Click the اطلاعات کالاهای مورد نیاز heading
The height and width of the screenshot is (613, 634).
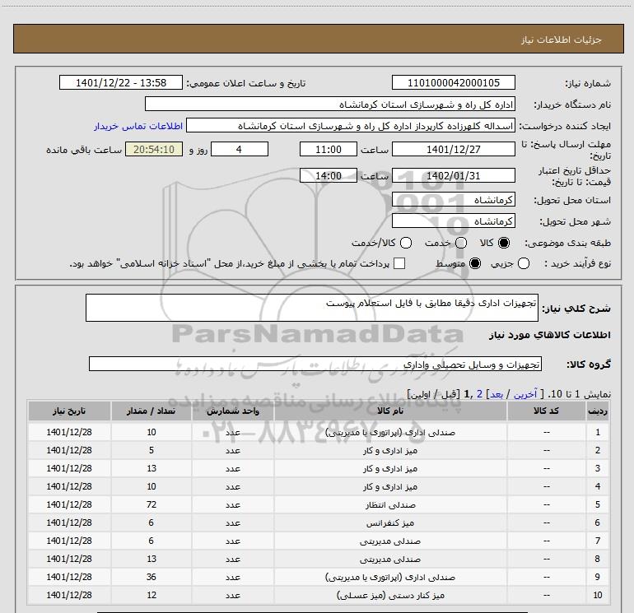[x=549, y=335]
